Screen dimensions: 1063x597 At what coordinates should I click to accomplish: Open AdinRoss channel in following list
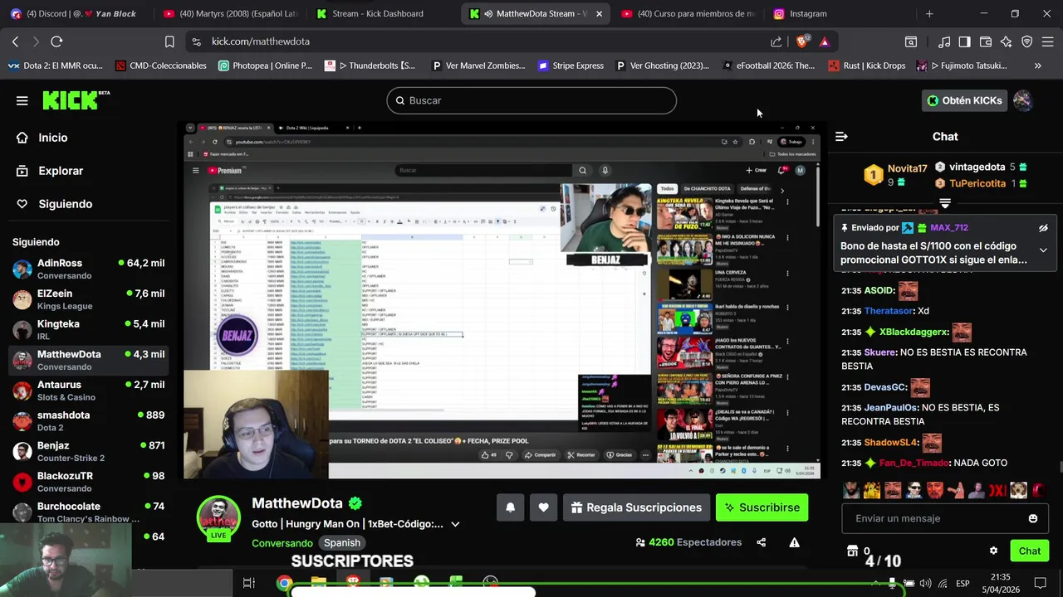click(89, 269)
